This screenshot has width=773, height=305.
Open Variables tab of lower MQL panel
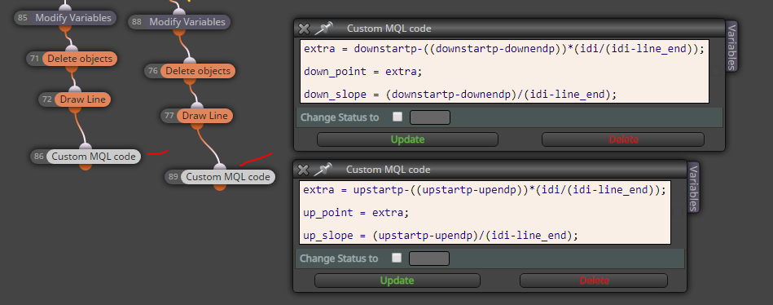coord(693,188)
